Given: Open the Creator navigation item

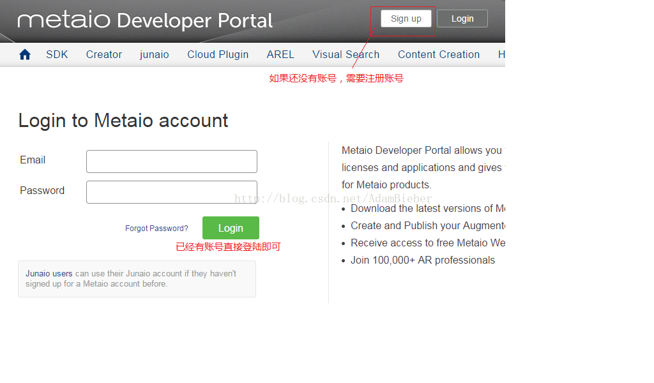Looking at the screenshot, I should [x=104, y=55].
